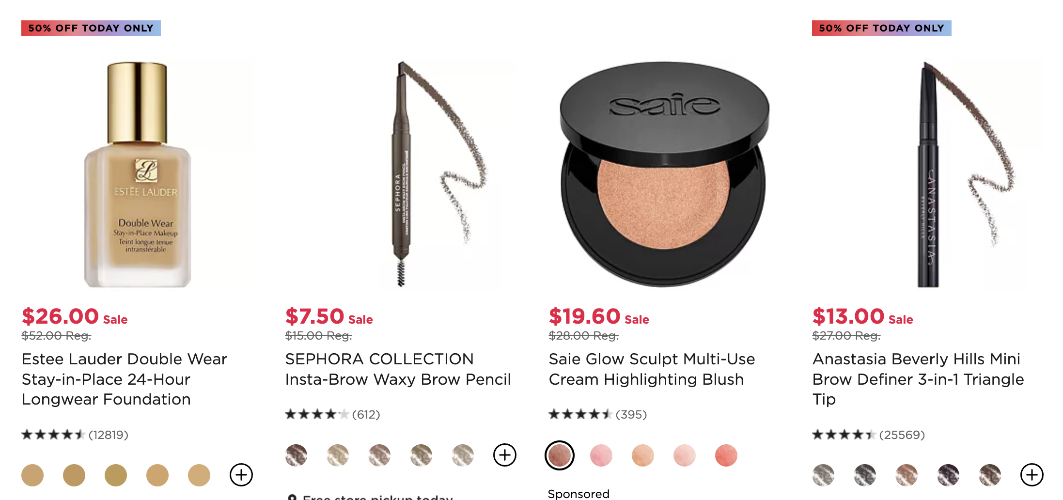Open Estee Lauder Double Wear Foundation title link

click(125, 379)
